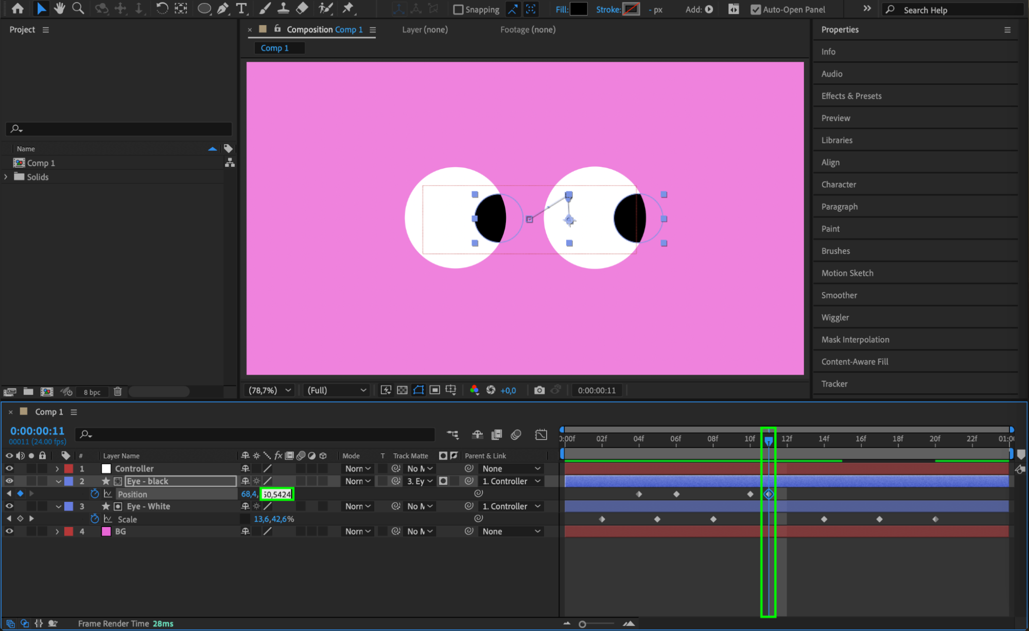Switch to the Layer (none) tab
1029x631 pixels.
(x=425, y=29)
